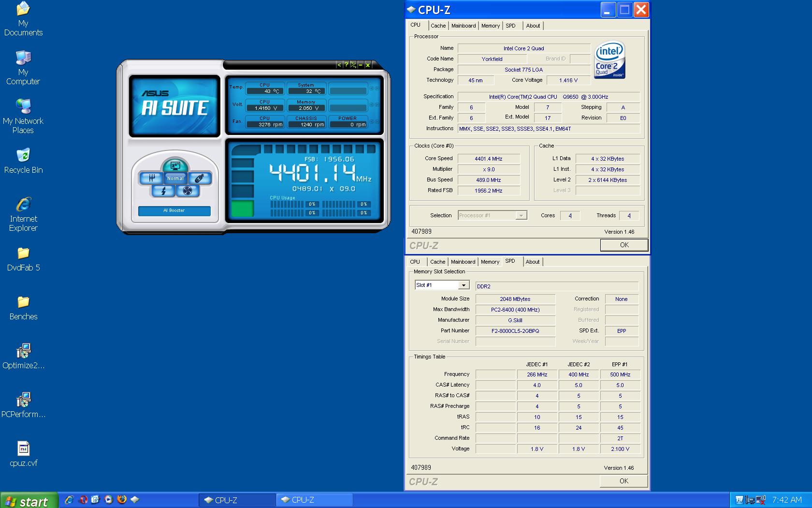Screen dimensions: 812x508
Task: Select the AI Booster nitro bottle icon
Action: point(199,178)
